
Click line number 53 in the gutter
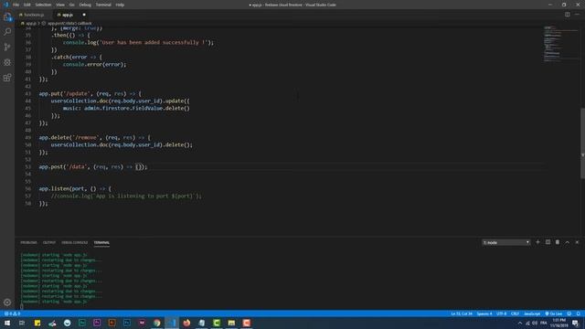click(28, 166)
